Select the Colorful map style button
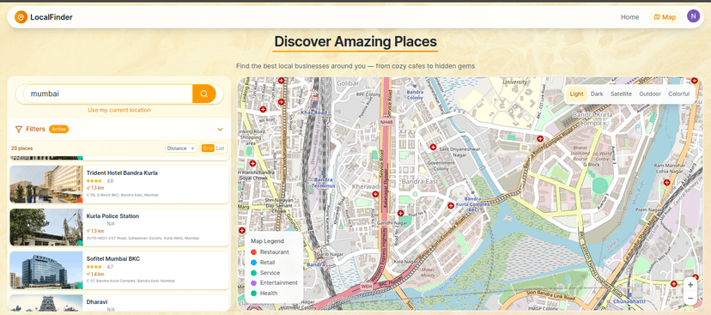Screen dimensions: 711x315 click(679, 94)
